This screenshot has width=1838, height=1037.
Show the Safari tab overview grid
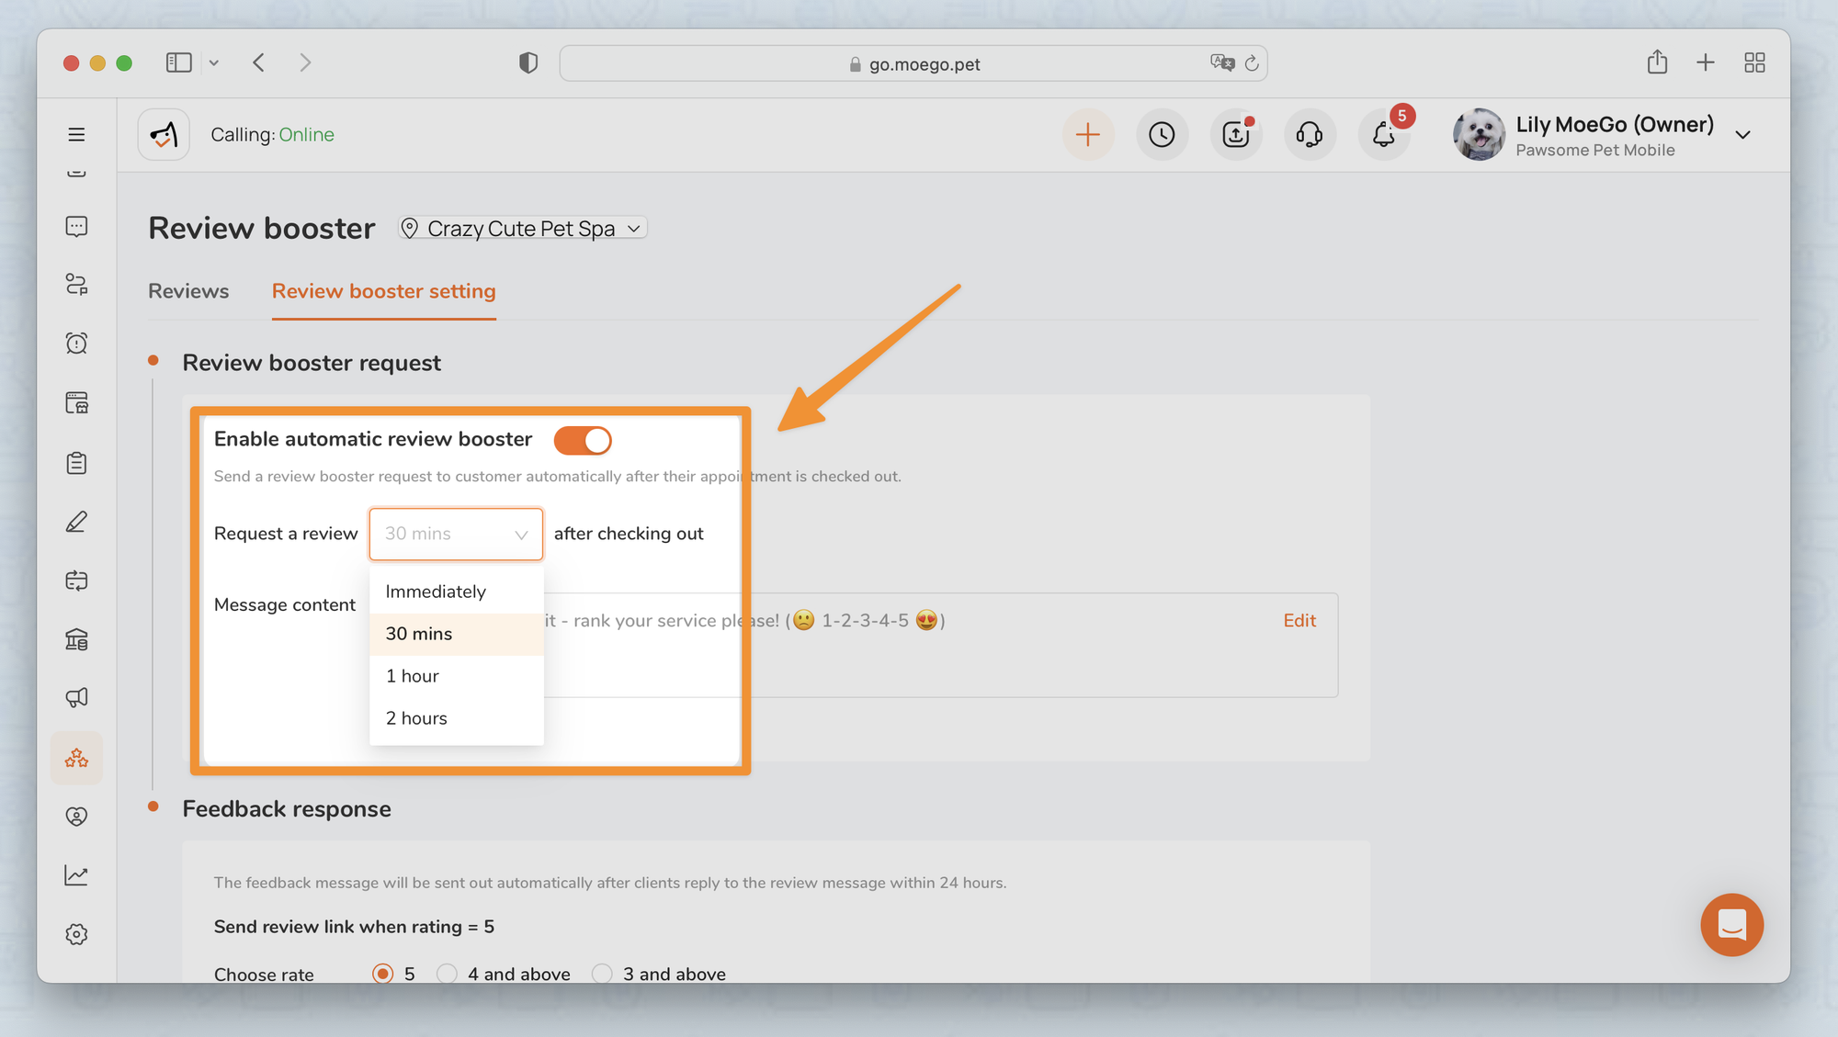(x=1754, y=62)
